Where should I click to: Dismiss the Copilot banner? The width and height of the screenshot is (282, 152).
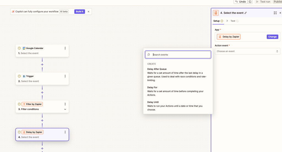pyautogui.click(x=88, y=12)
